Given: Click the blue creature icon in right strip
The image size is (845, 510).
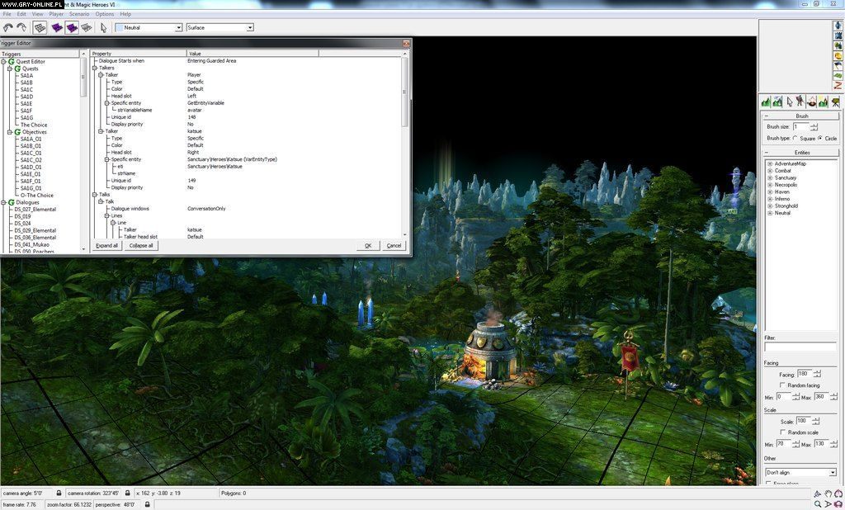Looking at the screenshot, I should [x=838, y=26].
